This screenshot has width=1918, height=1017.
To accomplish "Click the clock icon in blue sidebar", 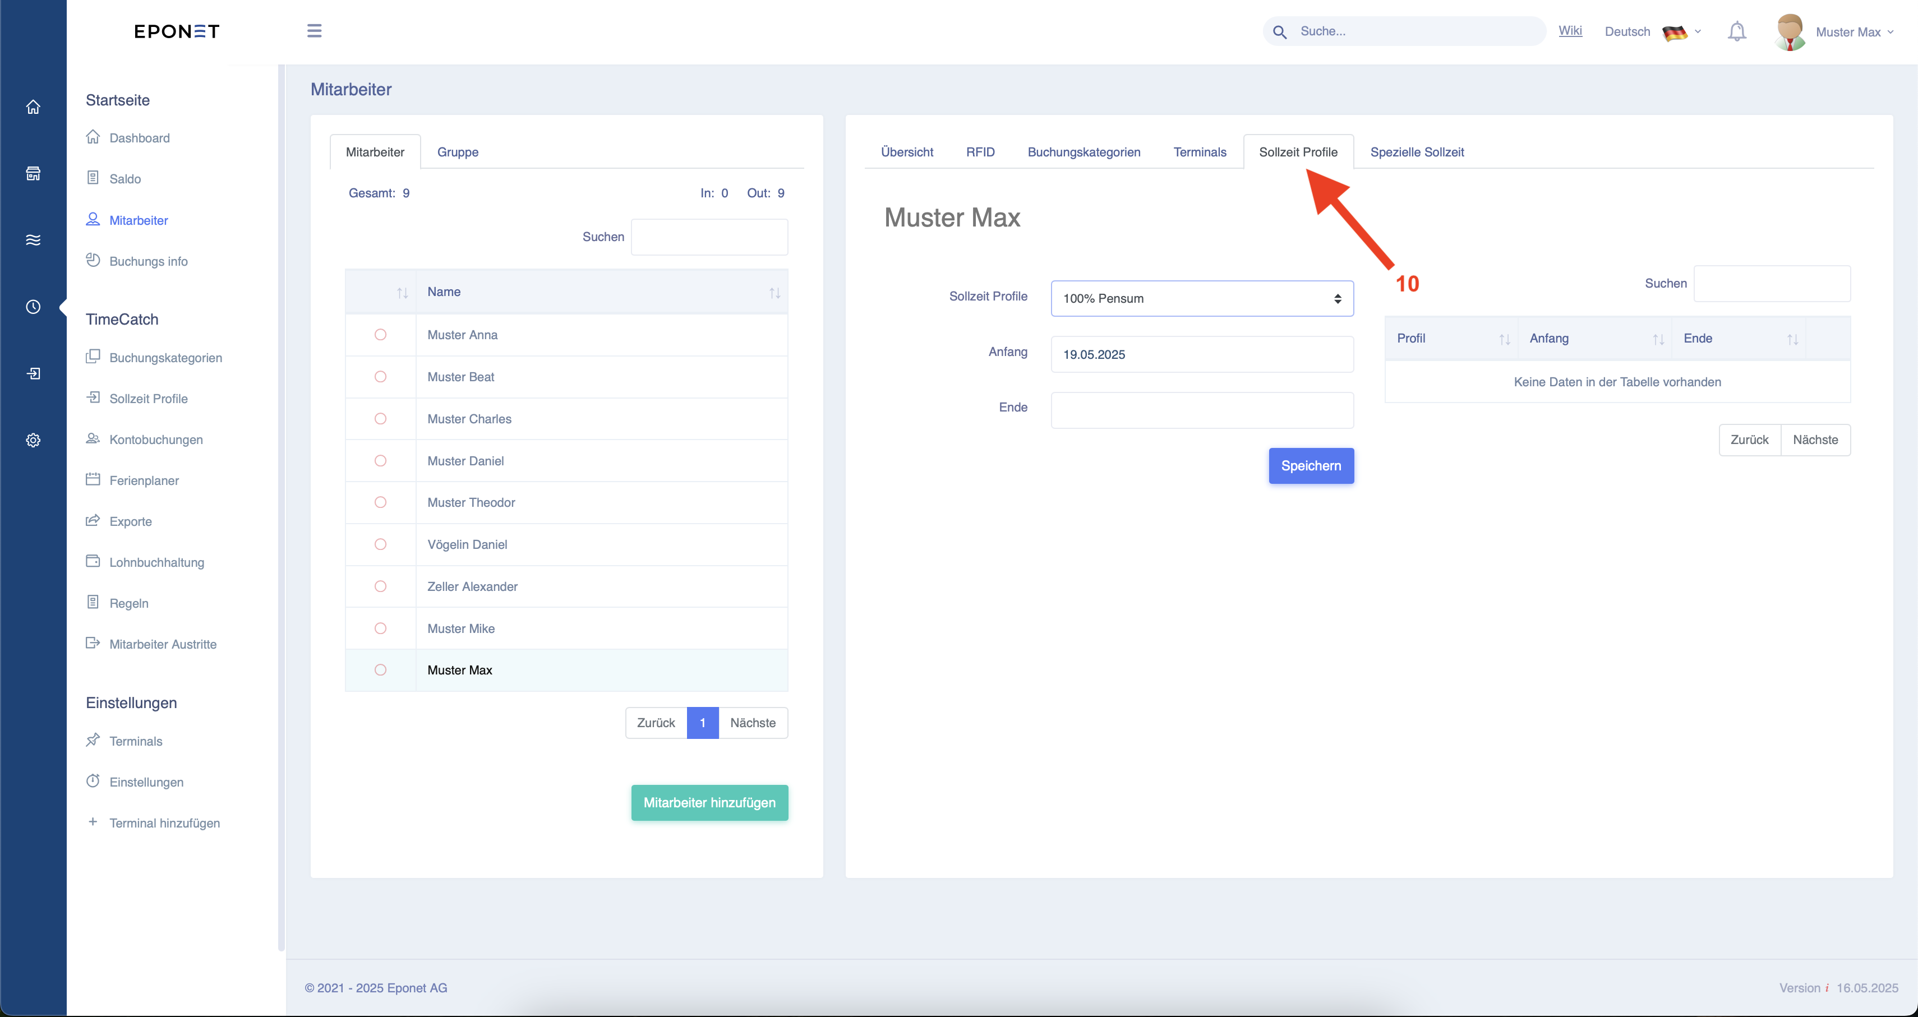I will (33, 307).
